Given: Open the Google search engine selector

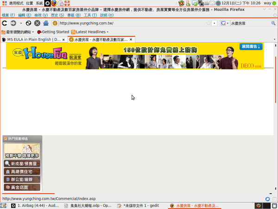Looking at the screenshot, I should (x=225, y=23).
